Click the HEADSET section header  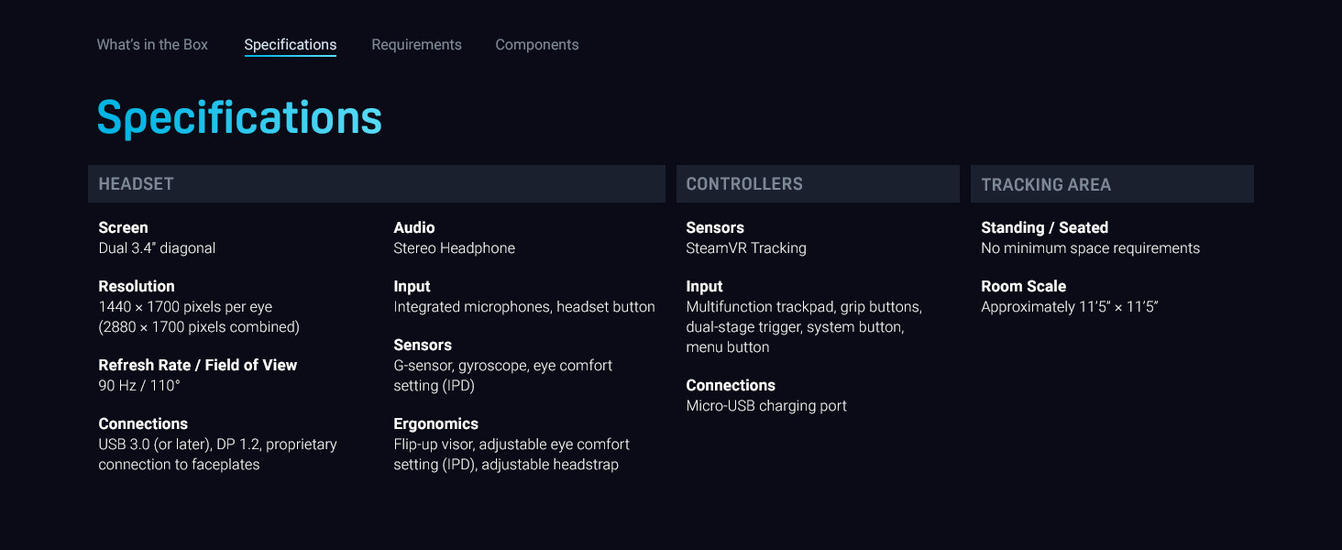(x=137, y=184)
